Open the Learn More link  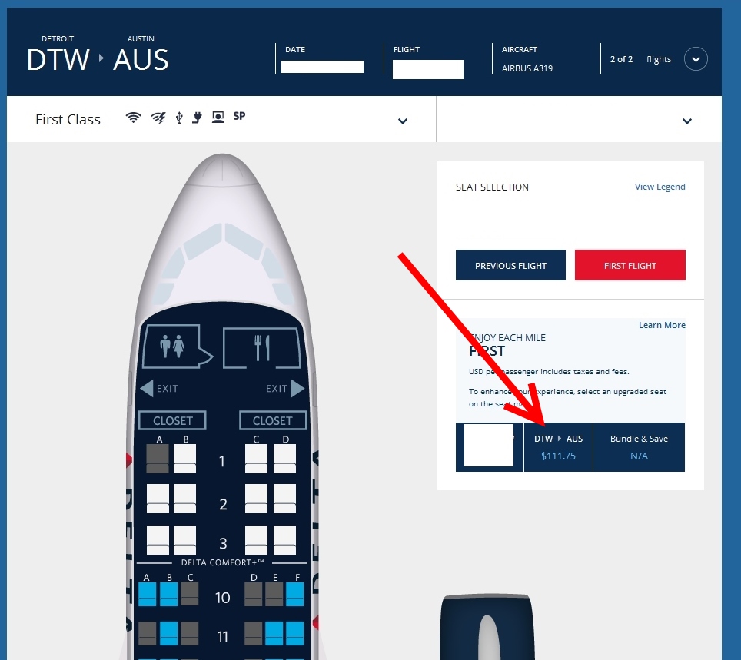point(662,325)
